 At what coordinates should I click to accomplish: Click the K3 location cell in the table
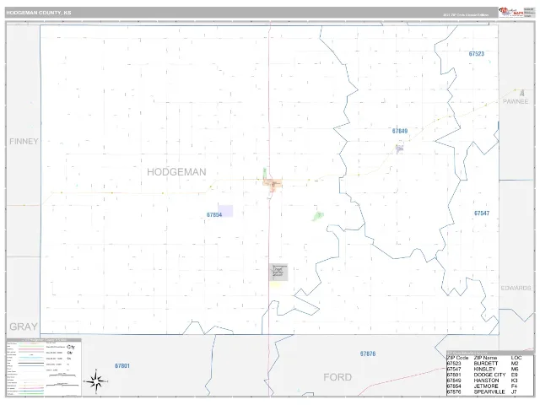514,381
